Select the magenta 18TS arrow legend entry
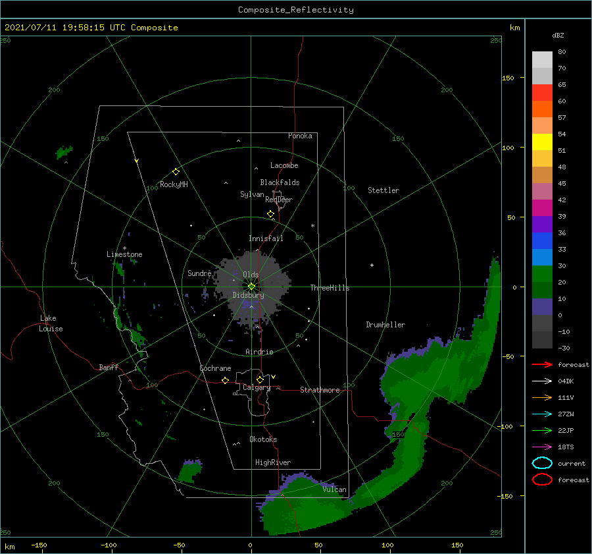Viewport: 592px width, 554px height. coord(542,447)
